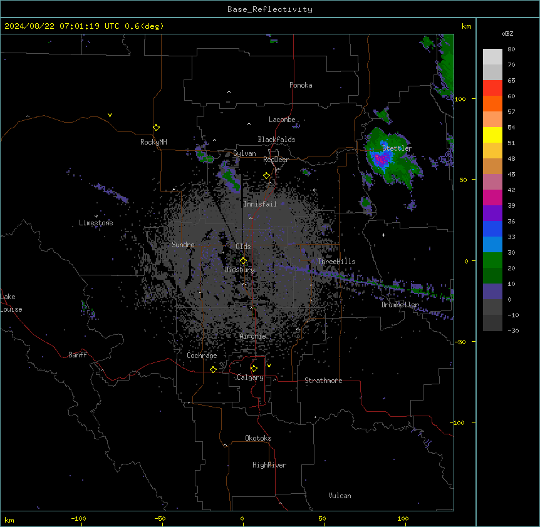Pick the blue legend swatch between 36 and 33
540x527 pixels.
pyautogui.click(x=492, y=229)
